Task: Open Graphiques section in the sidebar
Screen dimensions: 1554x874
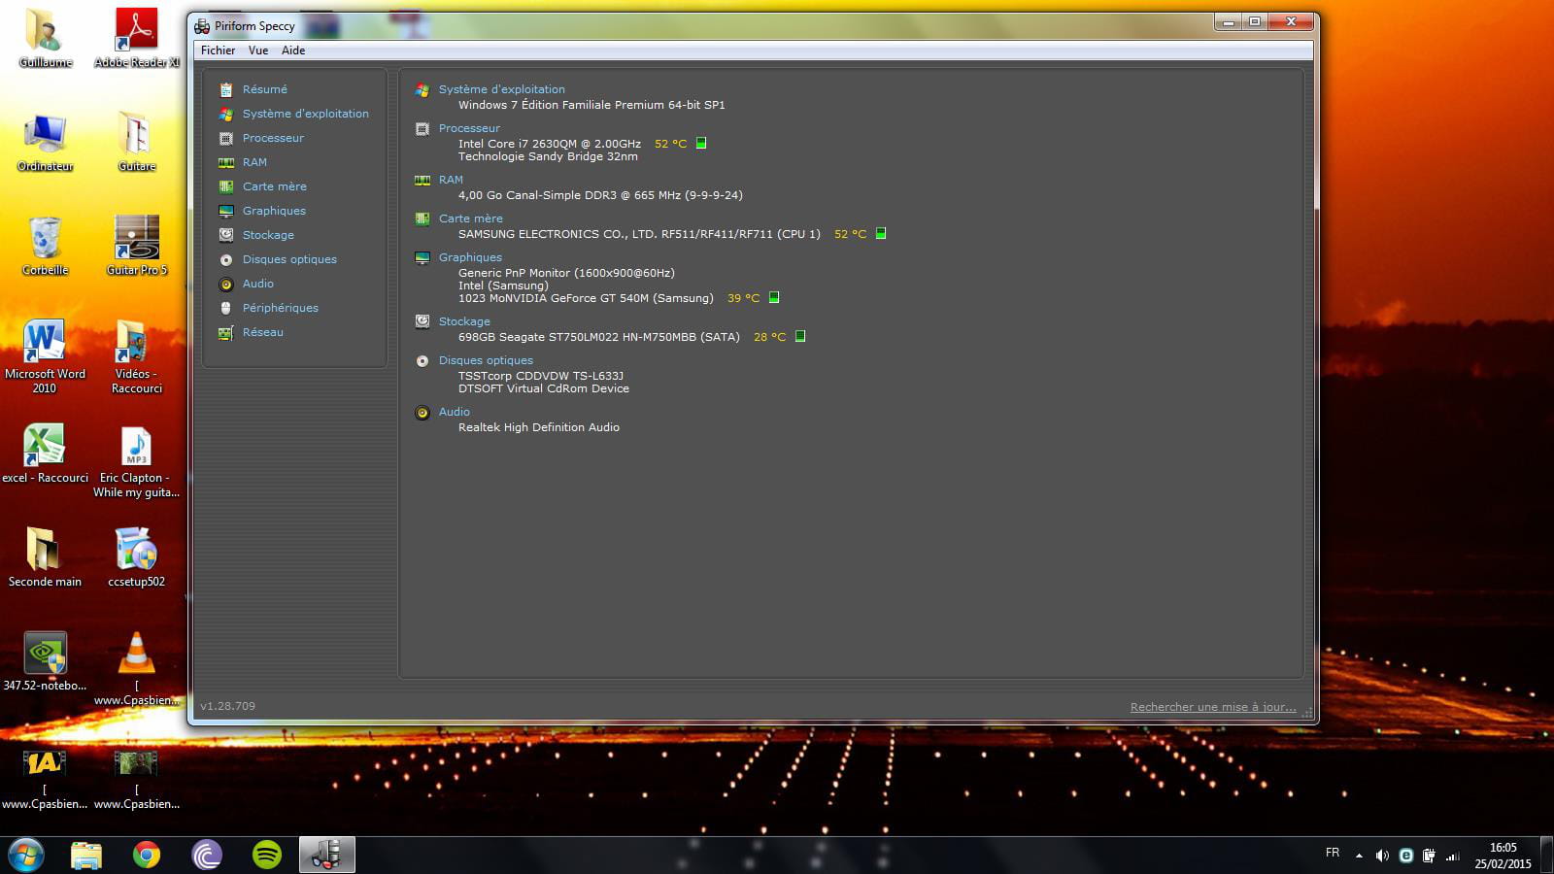Action: (x=274, y=211)
